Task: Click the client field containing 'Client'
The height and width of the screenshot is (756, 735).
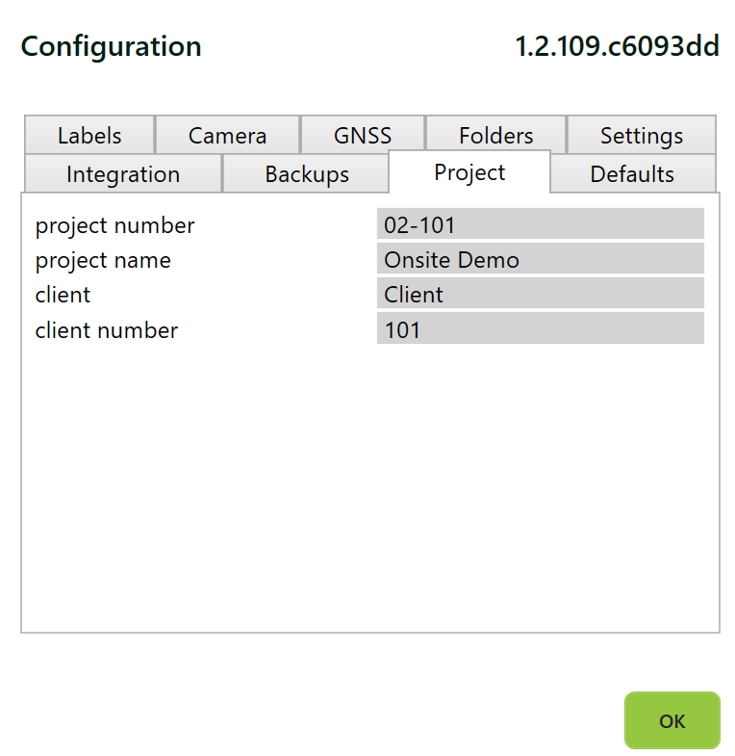Action: point(540,295)
